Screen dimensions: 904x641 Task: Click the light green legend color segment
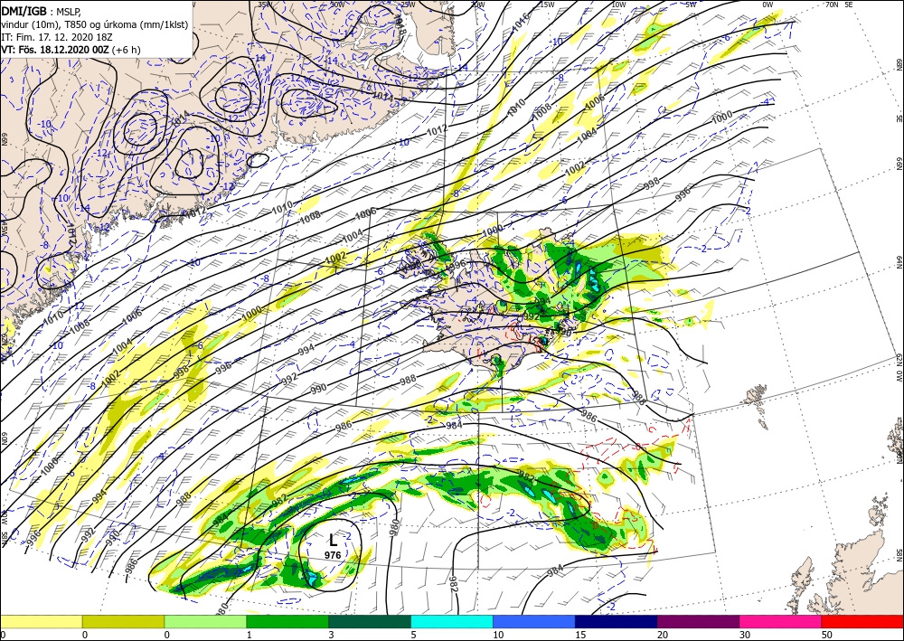coord(205,621)
